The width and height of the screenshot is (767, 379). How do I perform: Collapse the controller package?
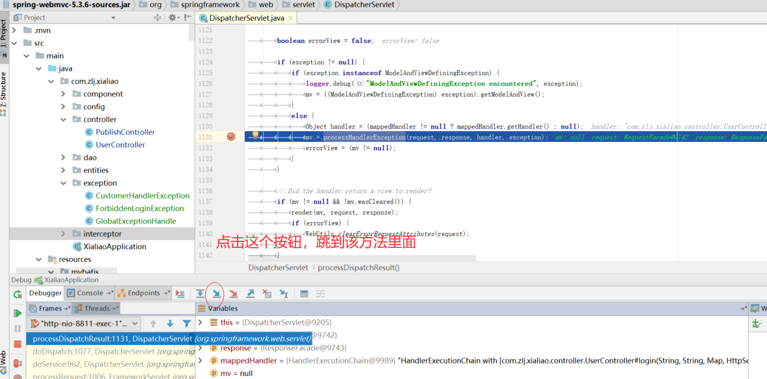[63, 119]
